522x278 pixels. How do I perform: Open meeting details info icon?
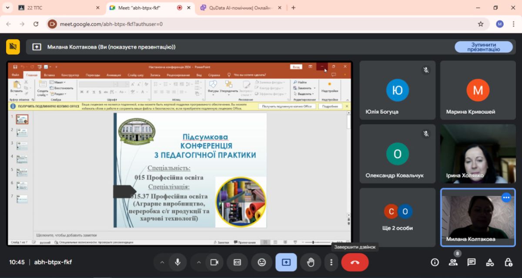point(435,262)
